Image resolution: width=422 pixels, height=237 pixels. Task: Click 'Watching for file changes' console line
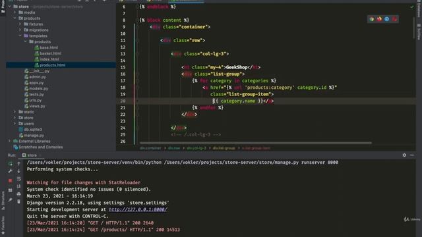click(x=84, y=183)
